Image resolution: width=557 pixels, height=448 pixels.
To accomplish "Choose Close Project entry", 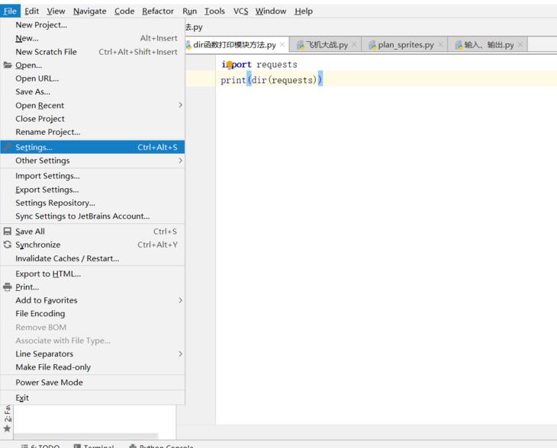I will [92, 118].
